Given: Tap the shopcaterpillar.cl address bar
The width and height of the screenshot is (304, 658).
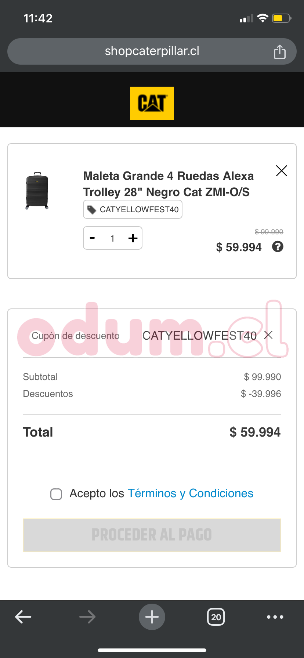Looking at the screenshot, I should point(152,51).
